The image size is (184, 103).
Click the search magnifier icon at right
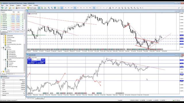[179, 8]
